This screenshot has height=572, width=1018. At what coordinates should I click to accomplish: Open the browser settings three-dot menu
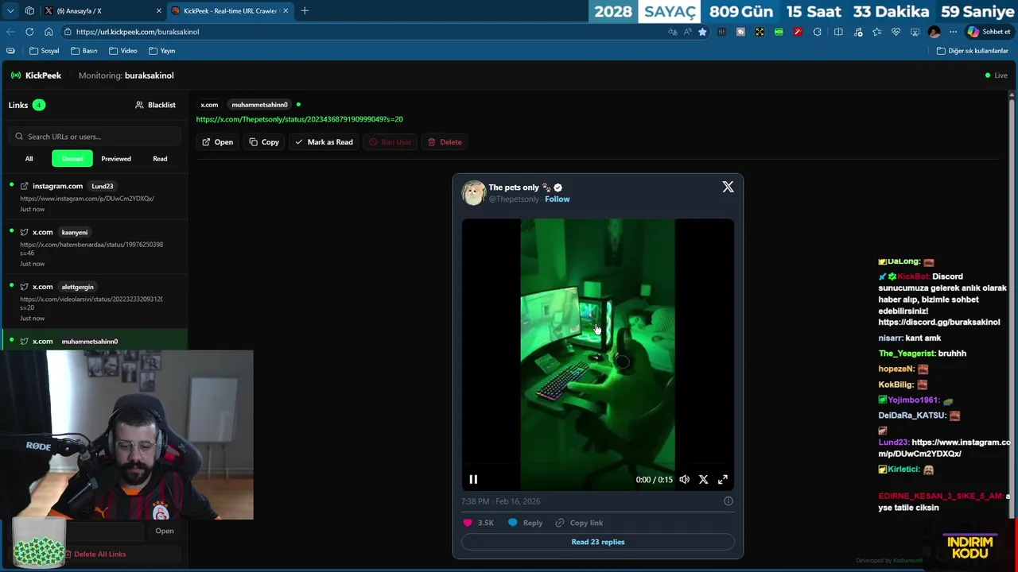pos(953,32)
